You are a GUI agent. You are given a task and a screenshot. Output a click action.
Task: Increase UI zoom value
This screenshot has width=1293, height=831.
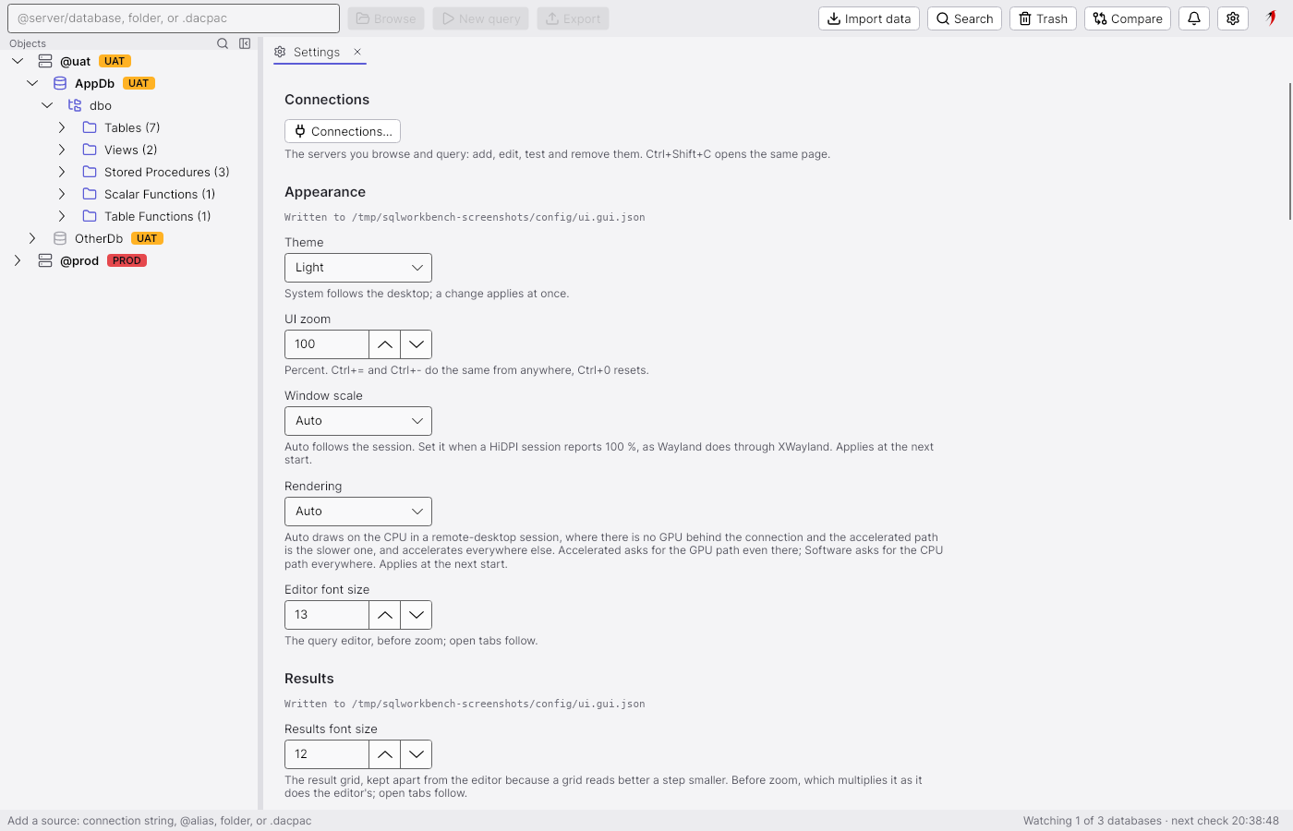[x=385, y=344]
